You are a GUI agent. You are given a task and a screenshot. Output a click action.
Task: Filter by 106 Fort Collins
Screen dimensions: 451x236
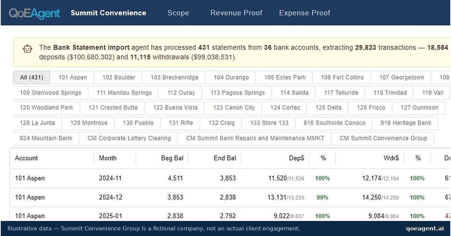(x=342, y=77)
